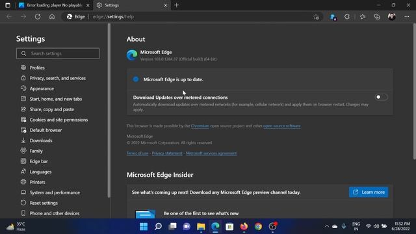Screen dimensions: 416x234
Task: Go to Appearance settings
Action: (x=42, y=88)
